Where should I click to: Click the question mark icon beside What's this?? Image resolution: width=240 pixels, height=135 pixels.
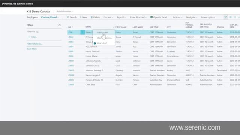tap(95, 43)
